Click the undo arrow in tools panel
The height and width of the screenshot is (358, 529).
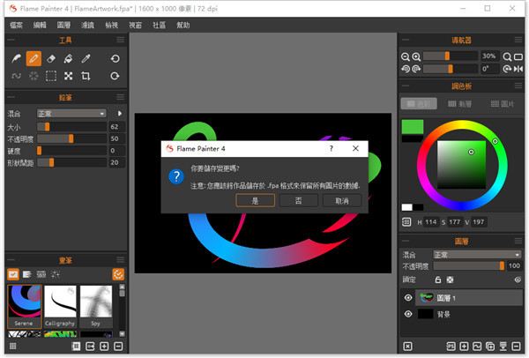coord(115,58)
